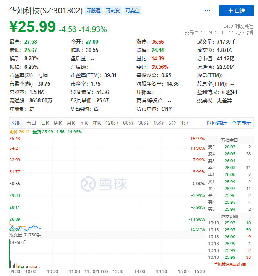258x276 pixels.
Task: Switch to the 120分 chart tab
Action: [x=112, y=123]
